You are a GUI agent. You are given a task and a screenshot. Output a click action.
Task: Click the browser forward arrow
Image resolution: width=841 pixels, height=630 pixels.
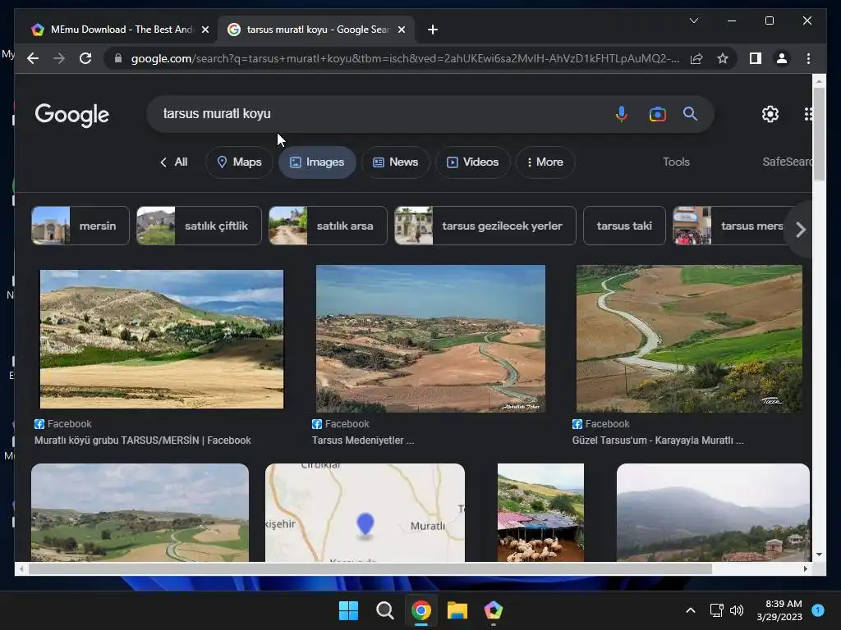59,58
